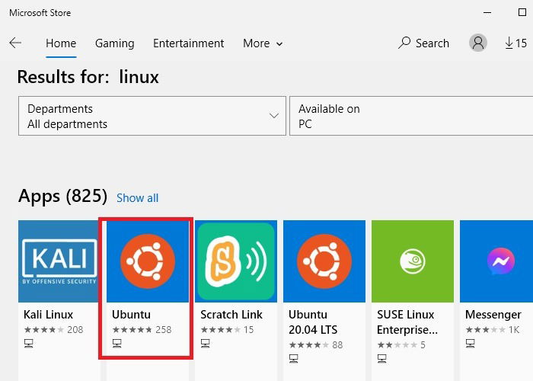This screenshot has width=533, height=381.
Task: Click Ubuntu 20.04 LTS rating 88
Action: coord(316,345)
